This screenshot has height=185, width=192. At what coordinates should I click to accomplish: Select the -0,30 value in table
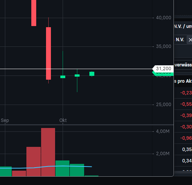[x=186, y=127]
